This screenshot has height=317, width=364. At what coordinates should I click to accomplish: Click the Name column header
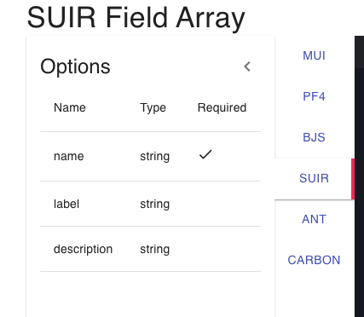[70, 107]
